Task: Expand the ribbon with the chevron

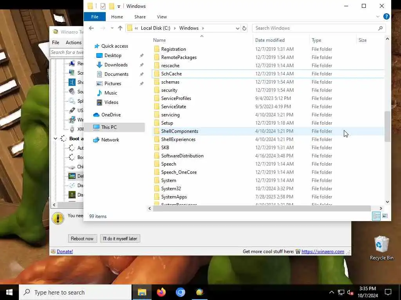Action: pyautogui.click(x=378, y=16)
